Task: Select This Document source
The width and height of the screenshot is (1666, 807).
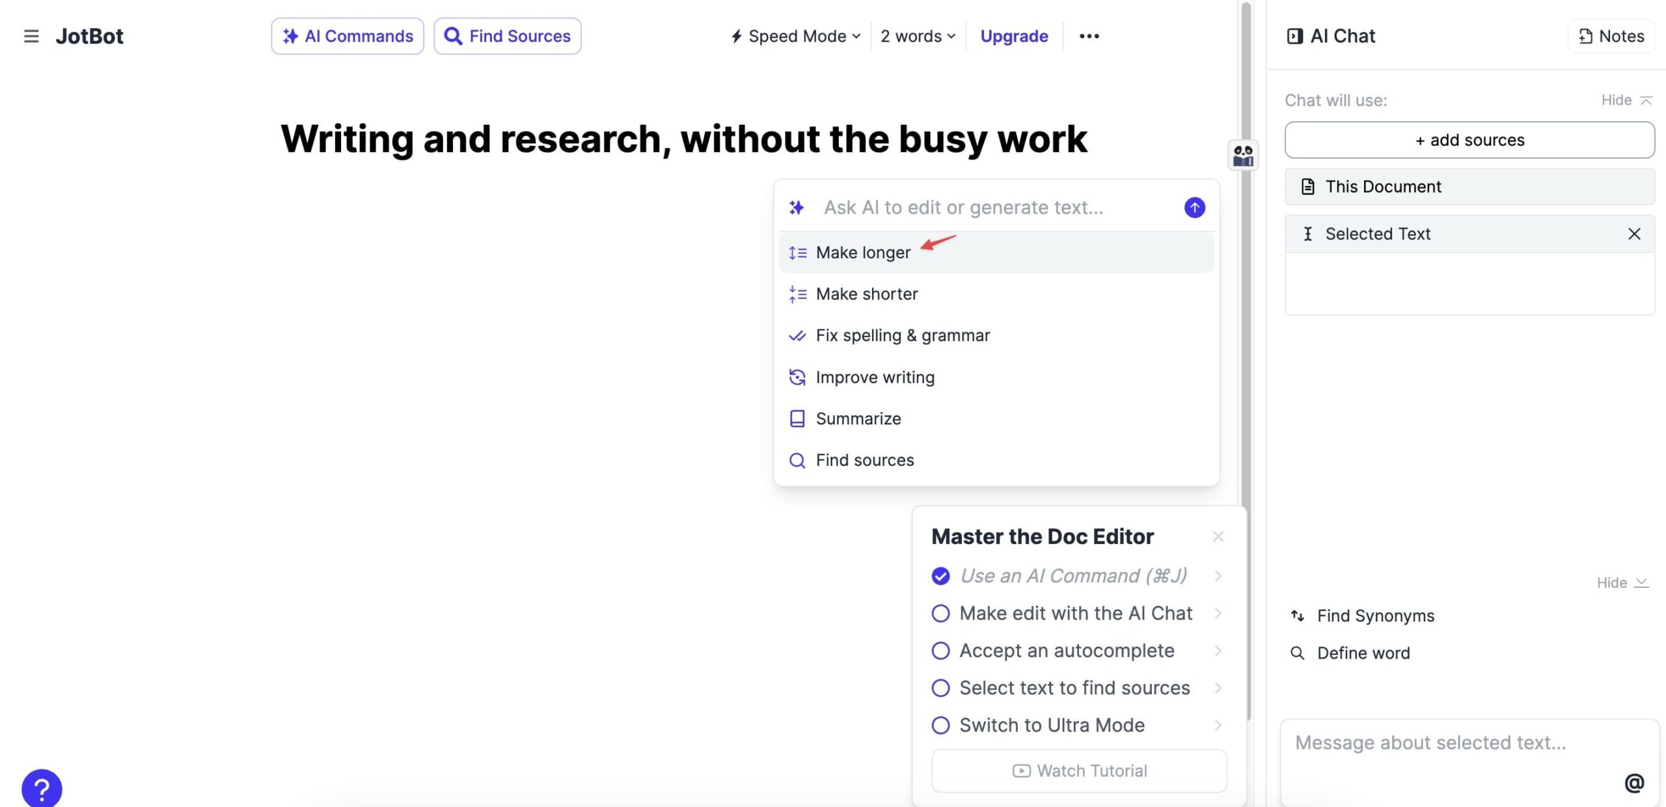Action: (x=1469, y=187)
